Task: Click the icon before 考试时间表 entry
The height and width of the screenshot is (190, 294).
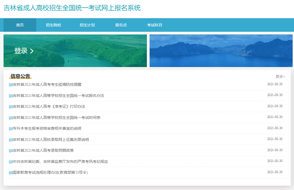Action: tap(10, 117)
